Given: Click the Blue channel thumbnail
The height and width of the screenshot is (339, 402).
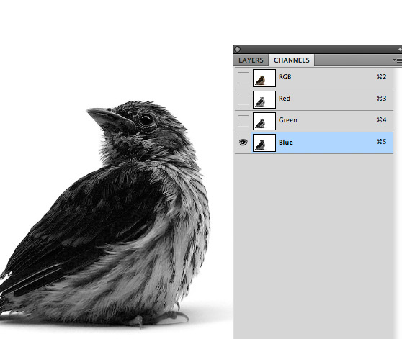Looking at the screenshot, I should [264, 143].
